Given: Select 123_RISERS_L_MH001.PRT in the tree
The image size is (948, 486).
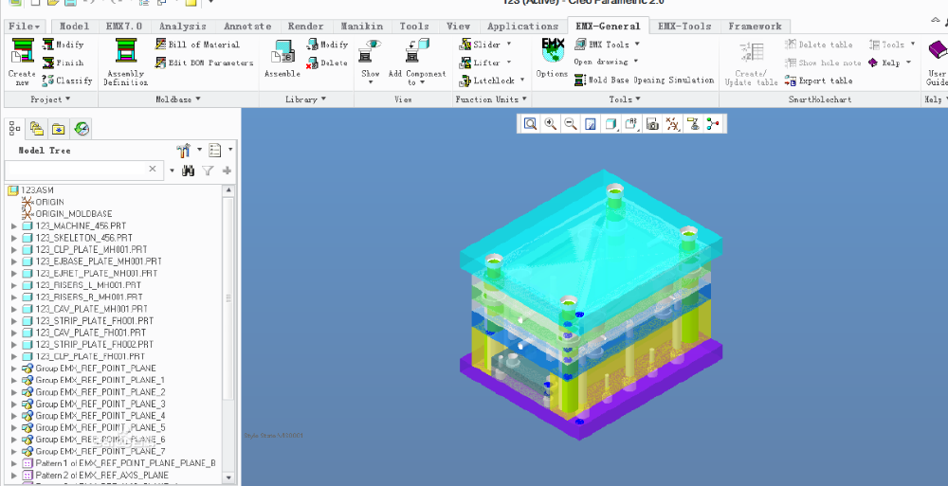Looking at the screenshot, I should (x=88, y=285).
